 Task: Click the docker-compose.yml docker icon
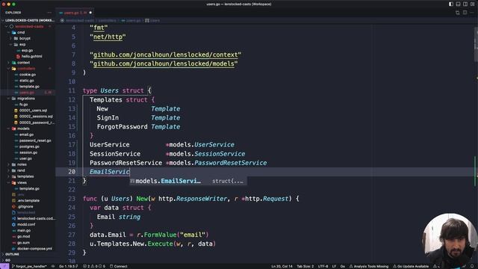tap(13, 249)
